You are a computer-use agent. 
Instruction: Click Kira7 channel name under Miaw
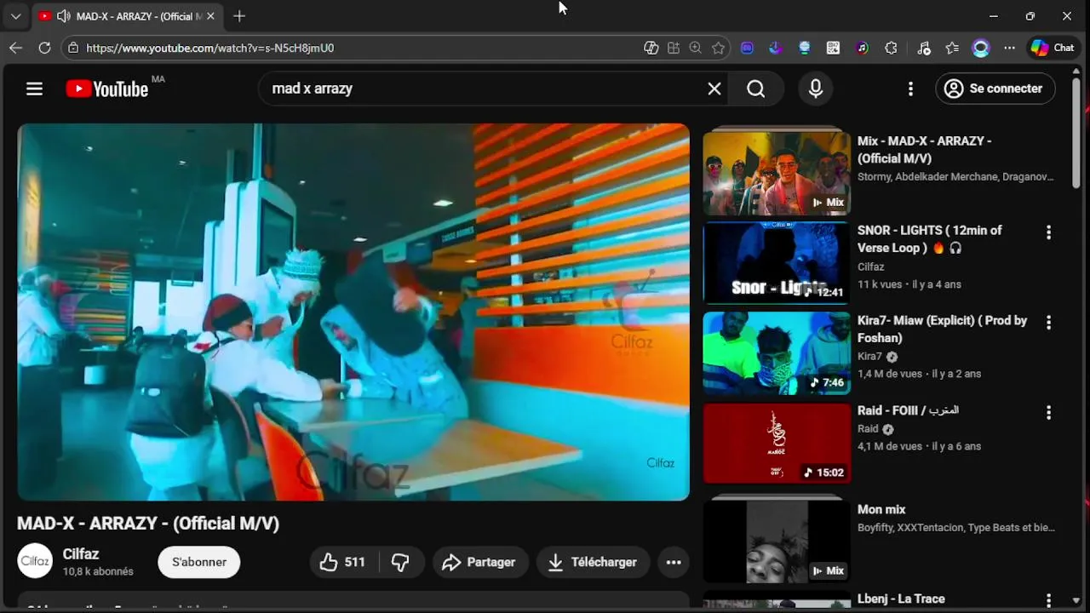[869, 357]
